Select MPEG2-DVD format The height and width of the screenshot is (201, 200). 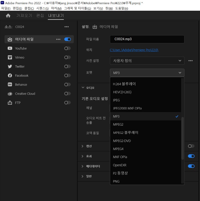146,141
